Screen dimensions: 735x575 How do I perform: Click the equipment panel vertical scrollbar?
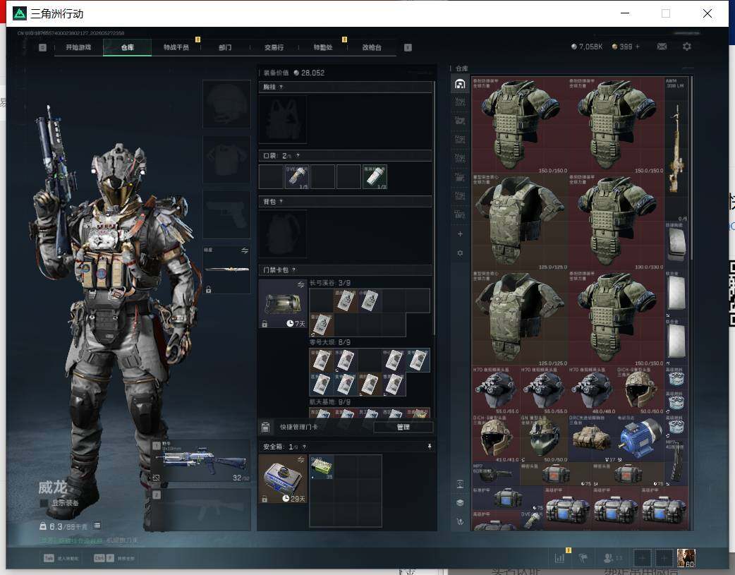[x=435, y=209]
